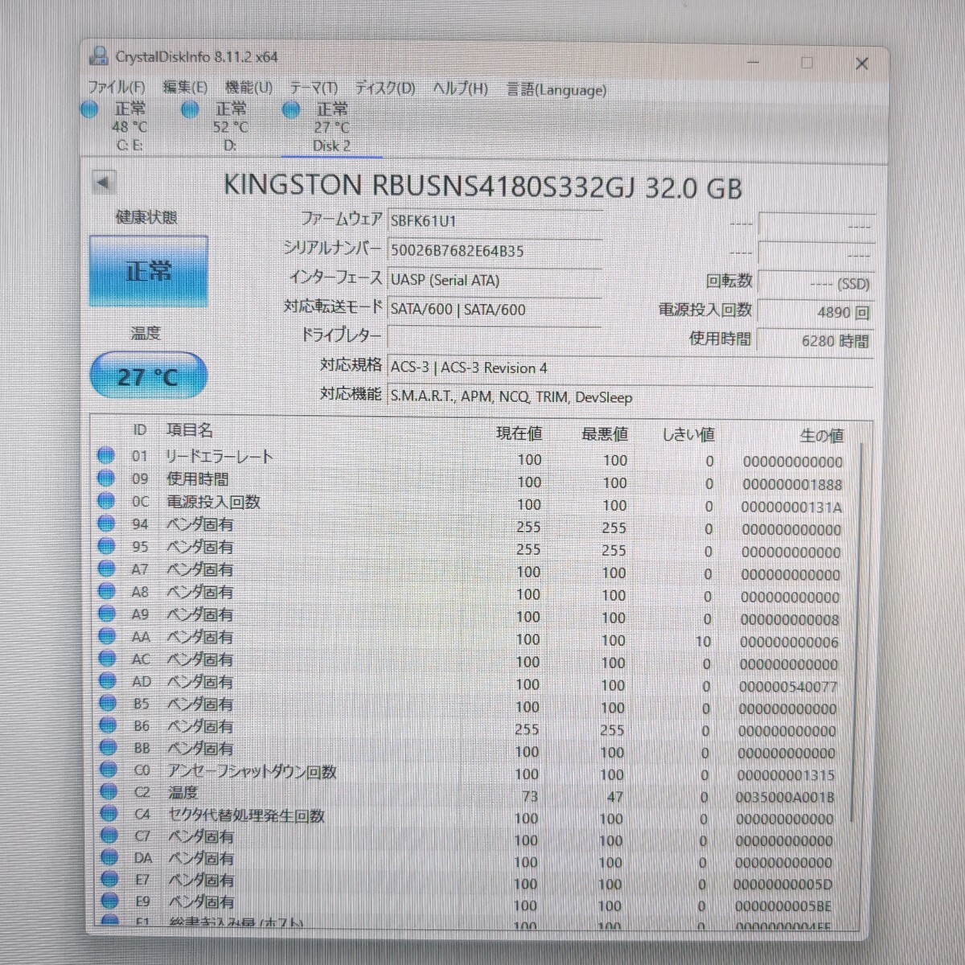Screen dimensions: 965x965
Task: Click the serial number field
Action: click(494, 251)
